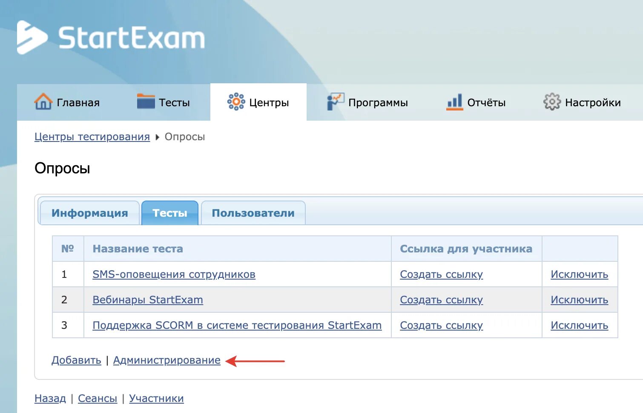Switch to the Информация tab
This screenshot has height=413, width=643.
coord(89,213)
